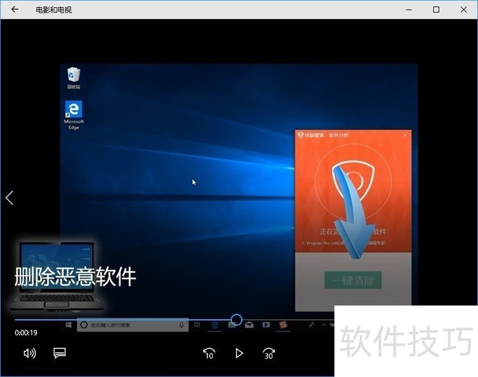Click the Mail icon on the video taskbar
478x377 pixels.
(x=249, y=325)
